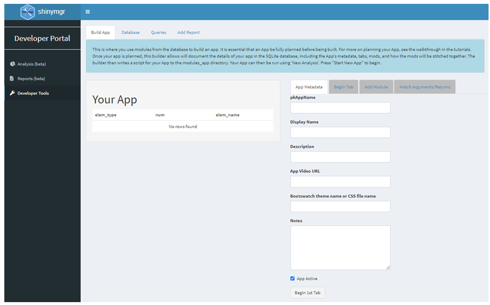Click the App Video URL input box

pos(340,182)
